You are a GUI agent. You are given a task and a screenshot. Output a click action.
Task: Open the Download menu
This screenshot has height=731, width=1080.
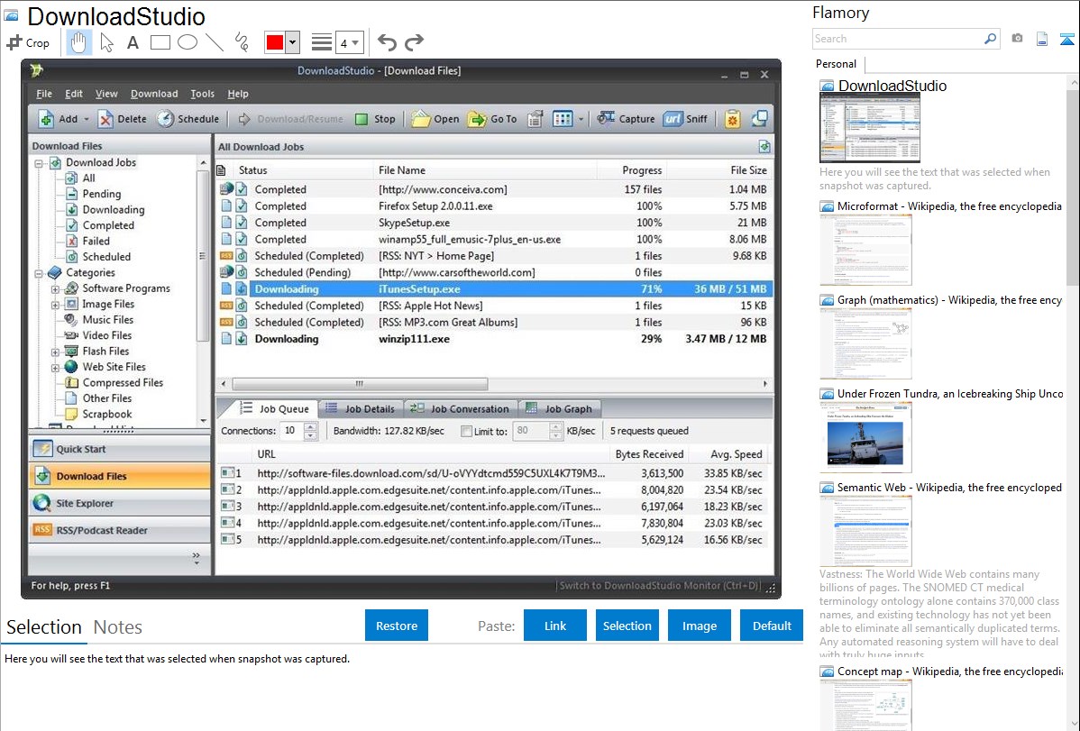154,94
